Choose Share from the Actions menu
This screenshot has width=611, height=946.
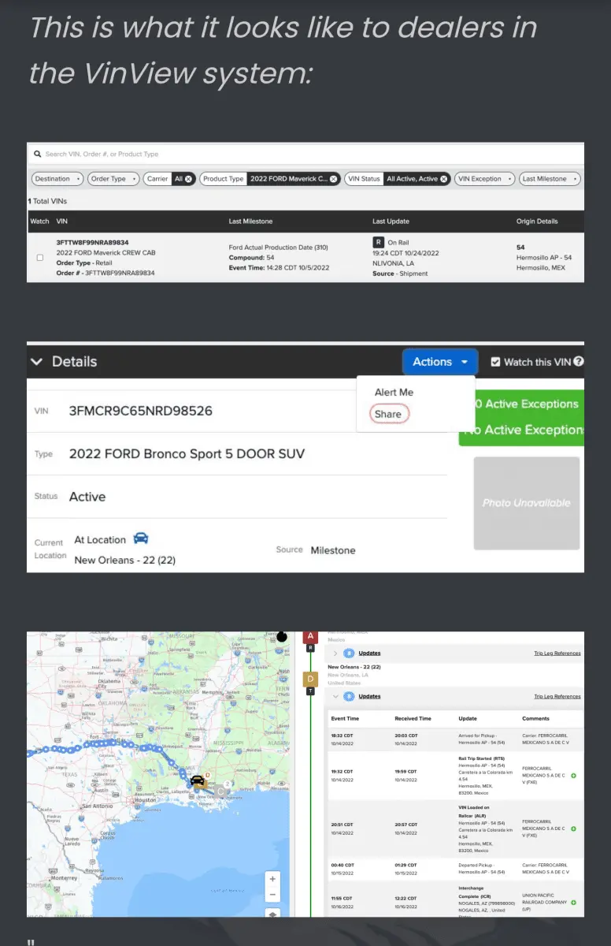click(388, 414)
